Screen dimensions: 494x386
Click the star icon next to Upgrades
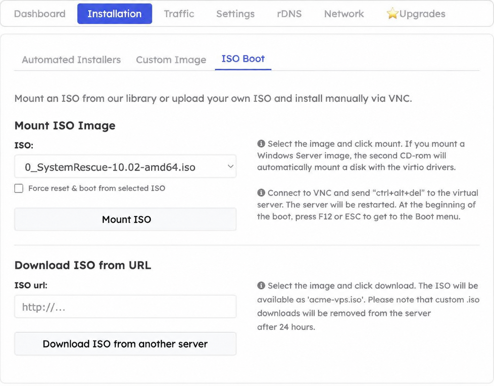click(392, 14)
